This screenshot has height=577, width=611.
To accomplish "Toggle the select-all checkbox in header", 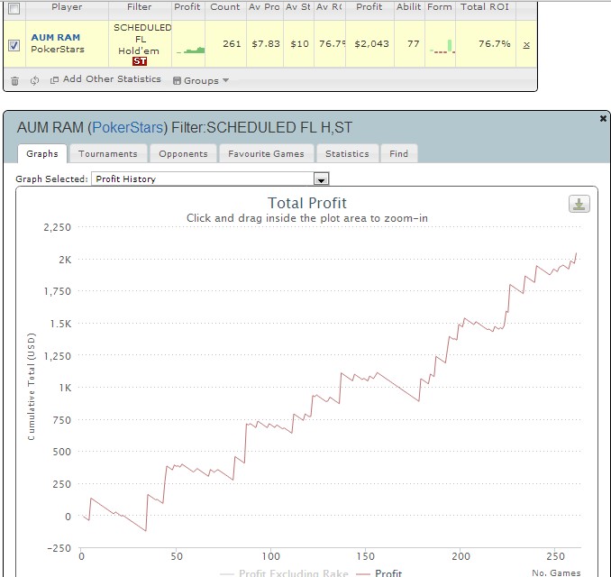I will (14, 8).
